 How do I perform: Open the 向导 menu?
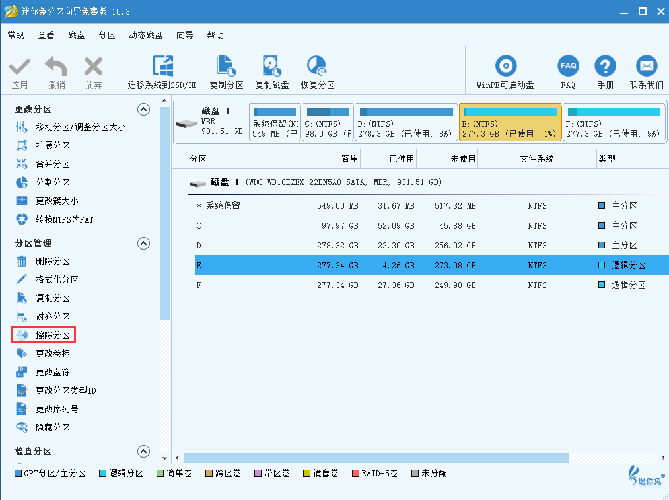(x=185, y=36)
